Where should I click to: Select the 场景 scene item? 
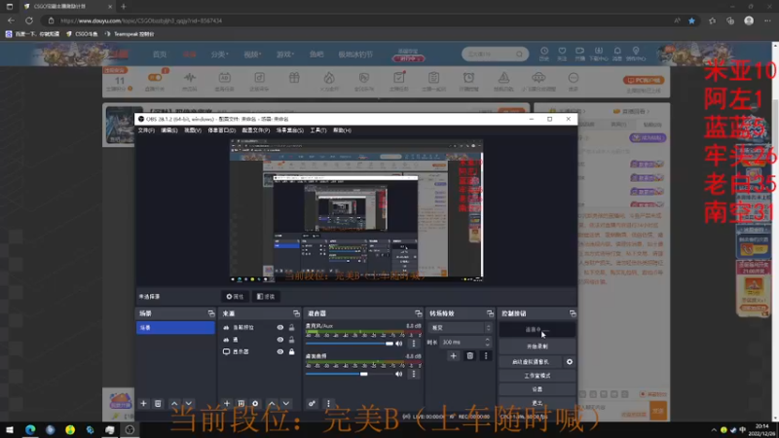coord(175,328)
